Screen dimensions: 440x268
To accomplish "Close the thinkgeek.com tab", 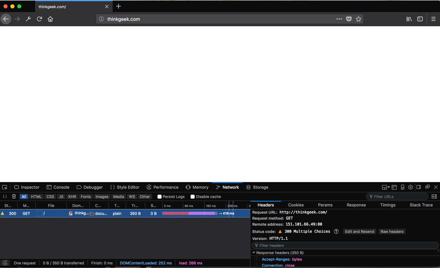I will pyautogui.click(x=107, y=7).
